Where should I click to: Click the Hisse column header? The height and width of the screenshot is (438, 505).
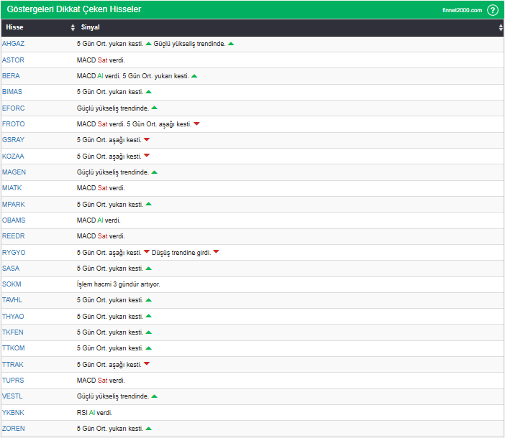(14, 27)
